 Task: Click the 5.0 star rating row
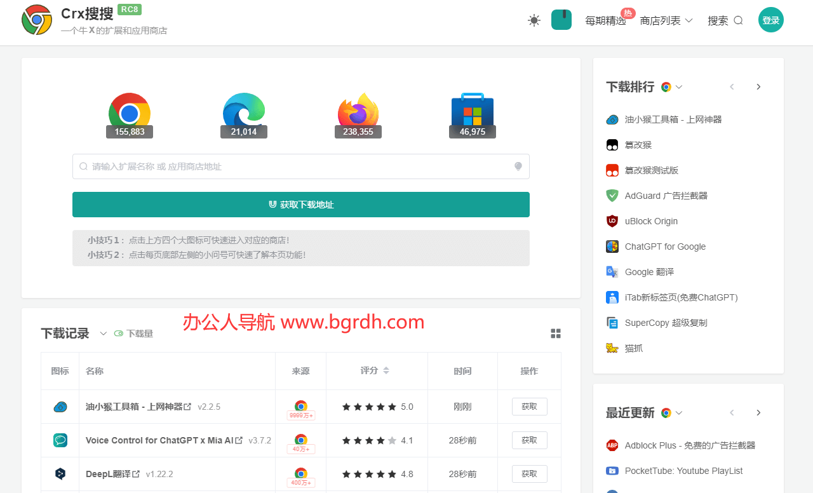[x=377, y=407]
